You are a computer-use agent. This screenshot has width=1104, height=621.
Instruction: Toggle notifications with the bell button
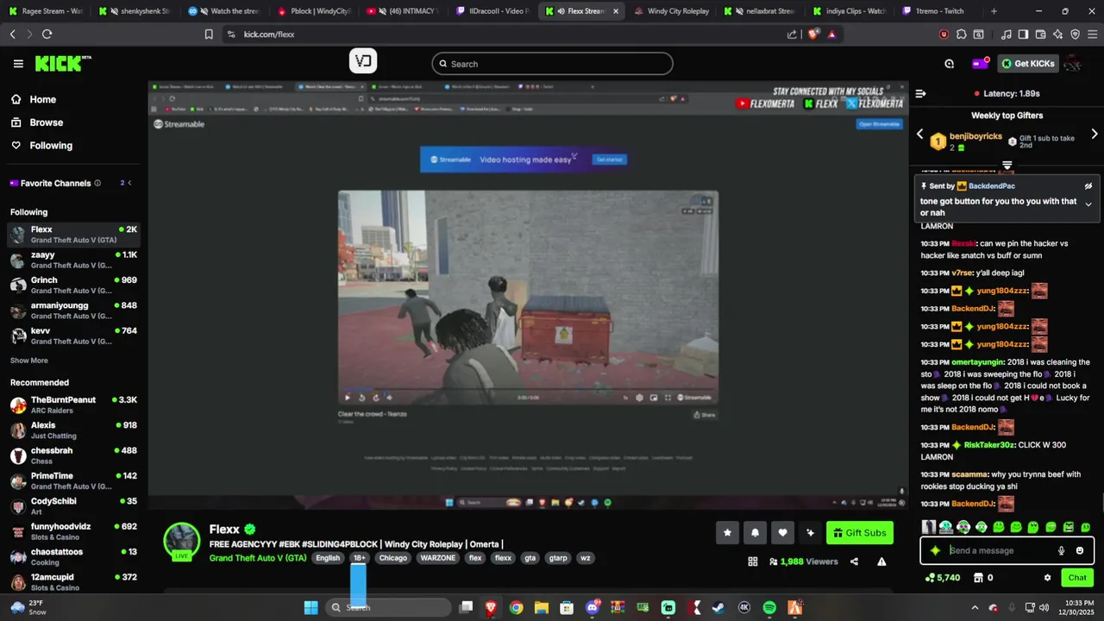tap(755, 533)
